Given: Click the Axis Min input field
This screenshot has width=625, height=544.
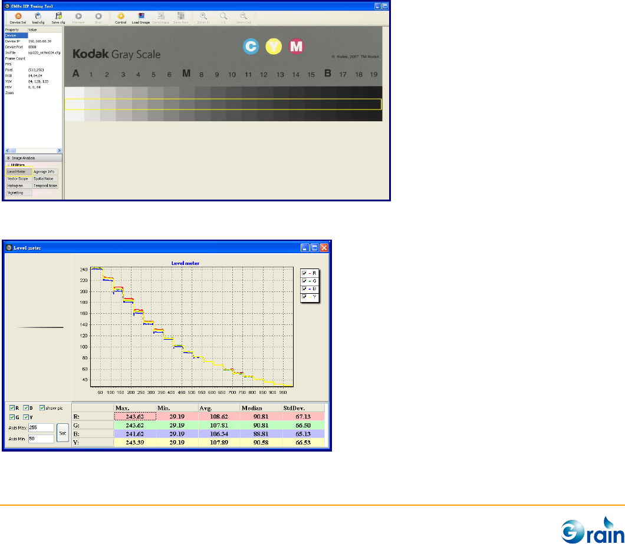Looking at the screenshot, I should (x=41, y=439).
